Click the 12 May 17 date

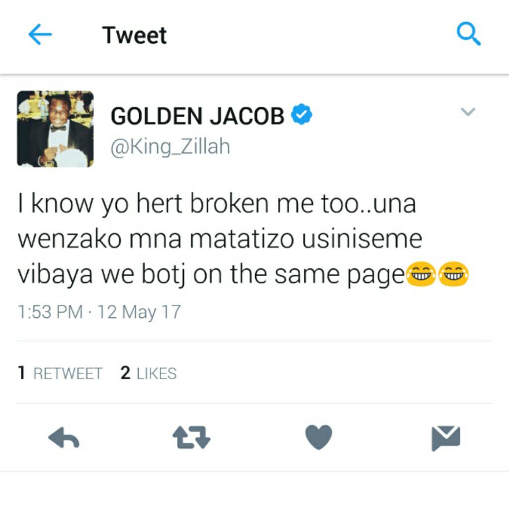click(139, 312)
